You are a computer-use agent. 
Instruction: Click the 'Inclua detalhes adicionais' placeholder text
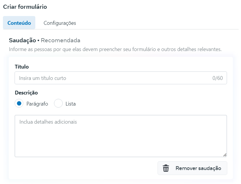click(48, 122)
